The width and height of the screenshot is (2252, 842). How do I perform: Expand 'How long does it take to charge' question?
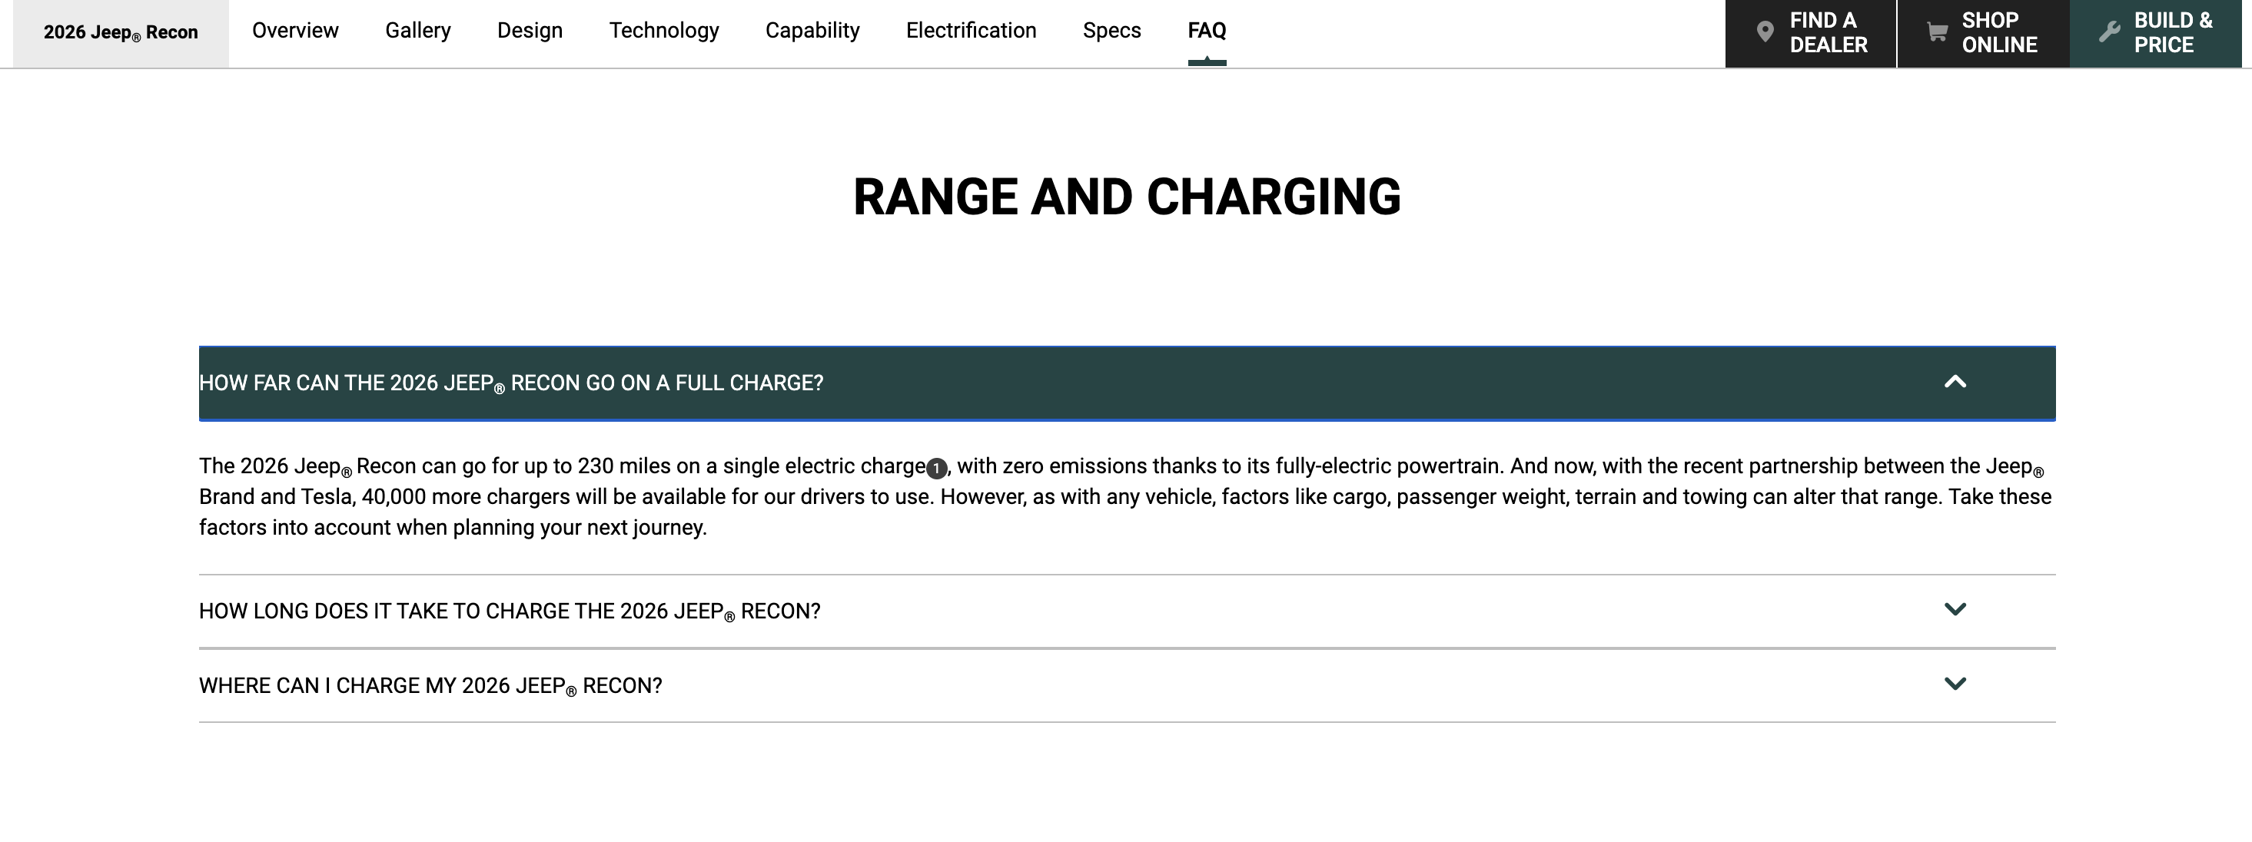point(1127,612)
